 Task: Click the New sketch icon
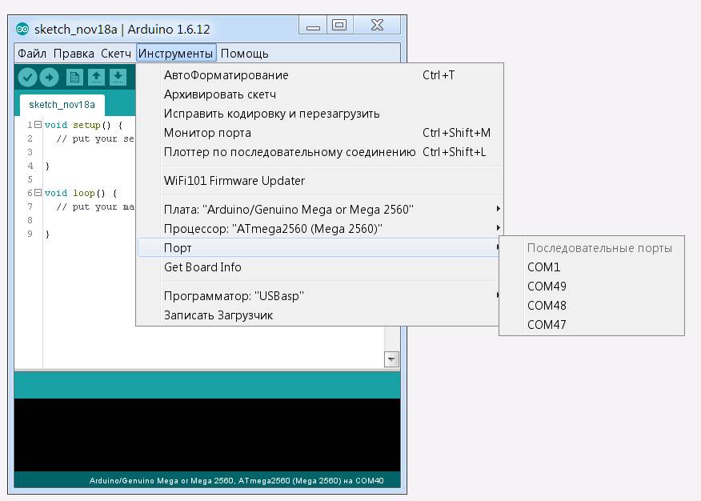coord(74,77)
